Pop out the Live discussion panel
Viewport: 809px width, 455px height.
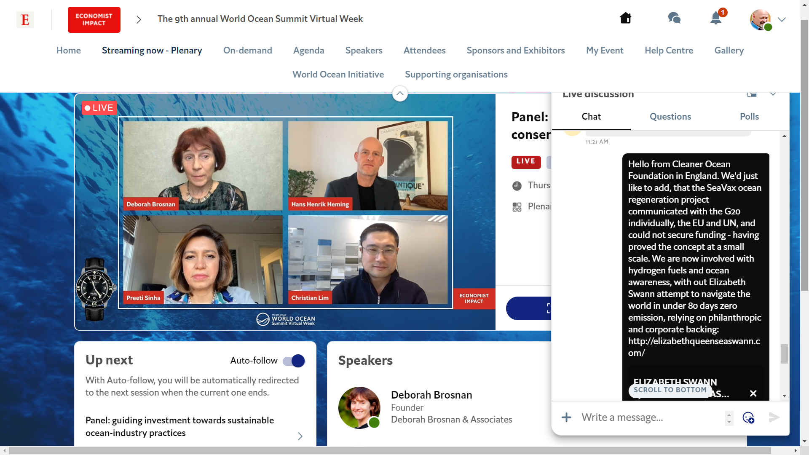(x=752, y=94)
